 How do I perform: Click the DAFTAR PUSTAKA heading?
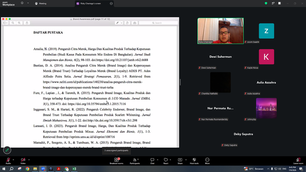(x=48, y=32)
